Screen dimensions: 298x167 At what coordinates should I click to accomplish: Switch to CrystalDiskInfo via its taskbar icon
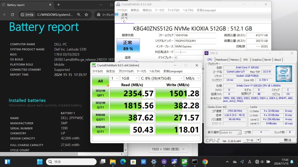click(174, 162)
